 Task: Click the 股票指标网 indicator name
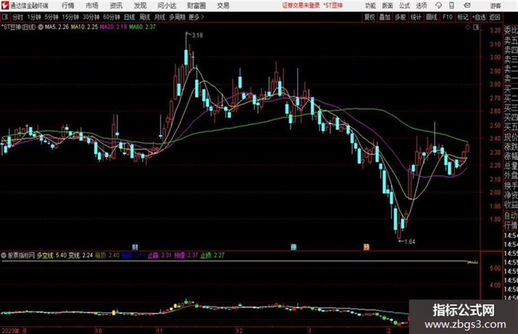click(x=21, y=256)
